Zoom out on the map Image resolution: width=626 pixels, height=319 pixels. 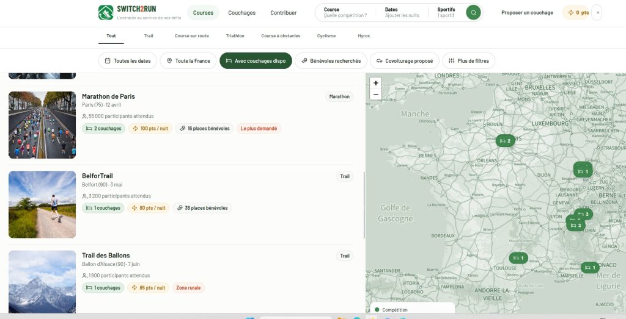click(376, 95)
